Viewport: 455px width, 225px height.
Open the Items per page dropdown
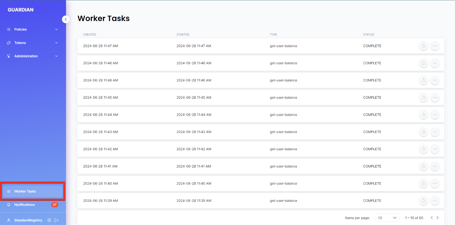tap(387, 218)
